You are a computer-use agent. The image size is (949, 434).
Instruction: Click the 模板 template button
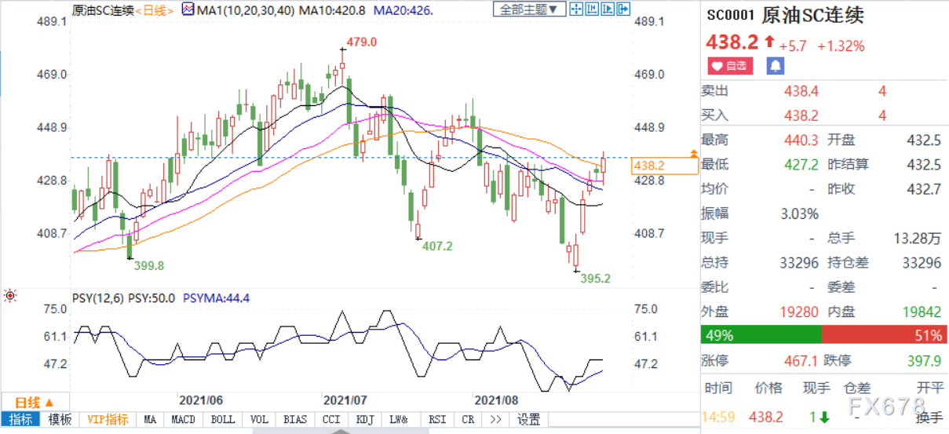60,420
